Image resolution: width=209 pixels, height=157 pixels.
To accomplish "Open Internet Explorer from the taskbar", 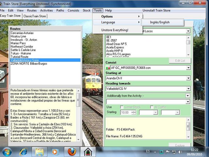I will click(24, 152).
